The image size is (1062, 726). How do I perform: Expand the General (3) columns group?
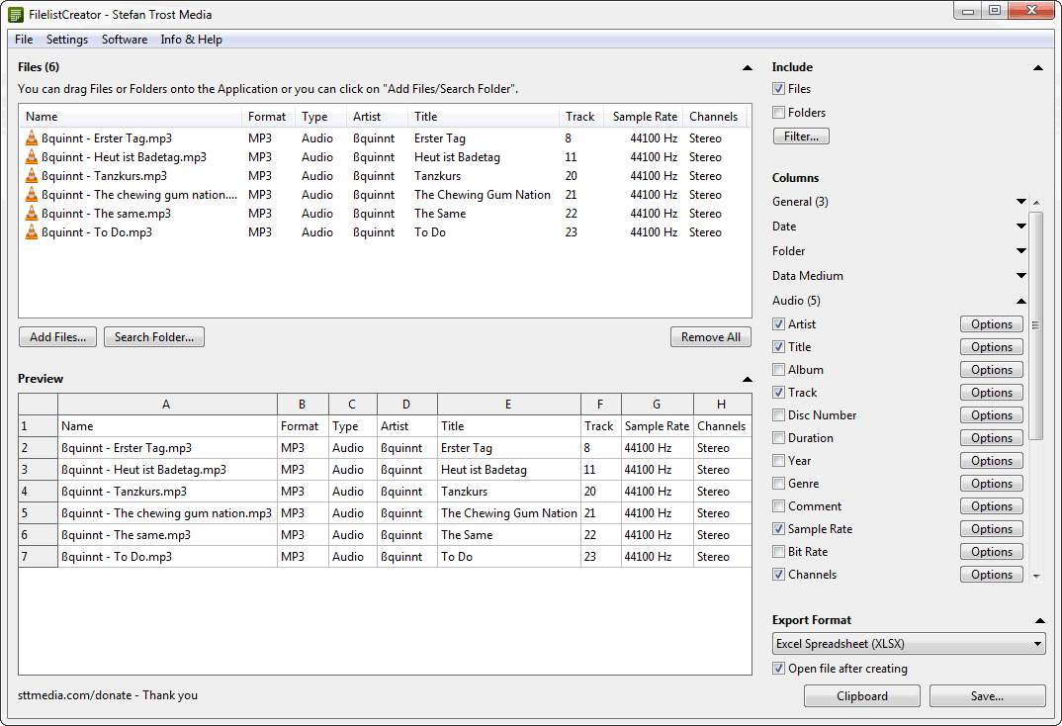(x=1021, y=201)
